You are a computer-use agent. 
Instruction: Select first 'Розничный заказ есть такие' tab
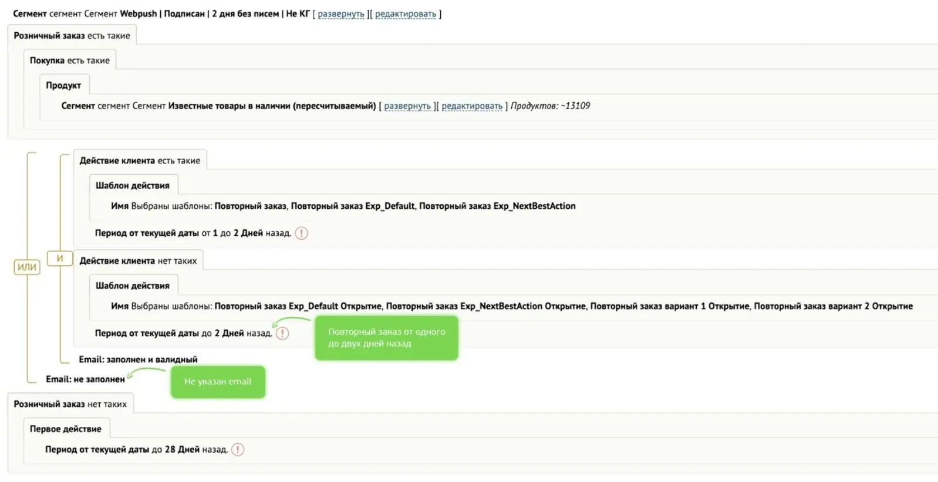click(x=72, y=36)
